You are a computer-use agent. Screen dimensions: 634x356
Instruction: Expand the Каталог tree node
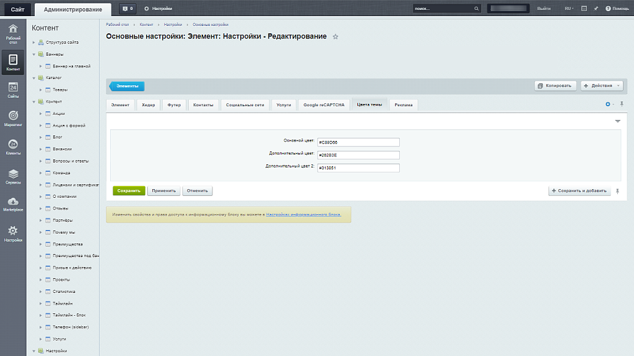coord(33,78)
